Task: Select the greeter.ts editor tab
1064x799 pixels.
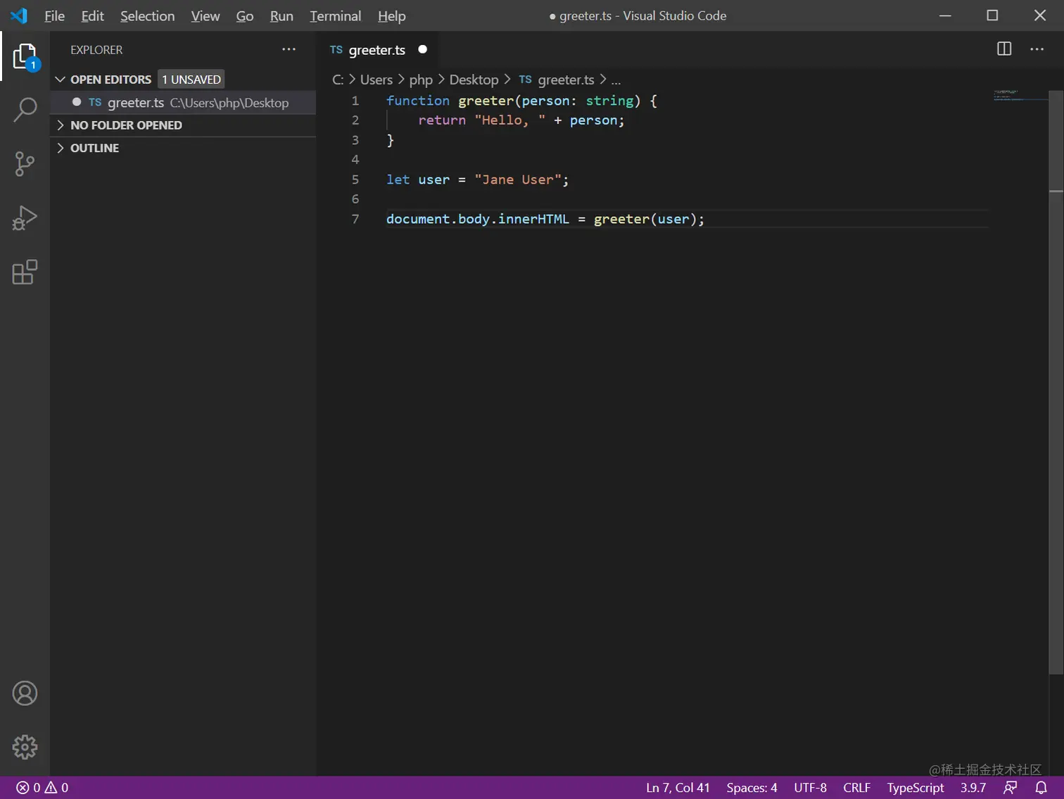Action: coord(379,49)
